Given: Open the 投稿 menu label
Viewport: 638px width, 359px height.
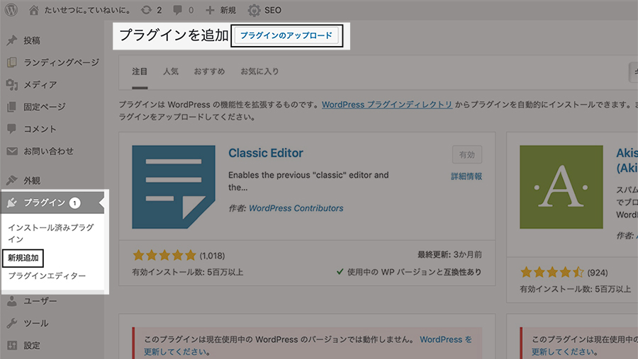Looking at the screenshot, I should tap(32, 40).
